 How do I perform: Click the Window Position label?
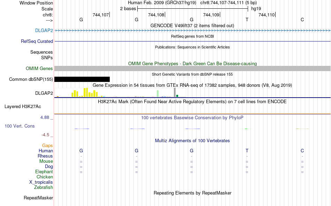pyautogui.click(x=36, y=3)
